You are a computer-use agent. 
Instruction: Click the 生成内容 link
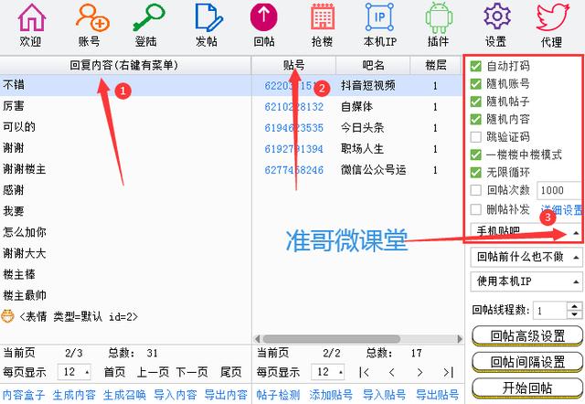(74, 395)
